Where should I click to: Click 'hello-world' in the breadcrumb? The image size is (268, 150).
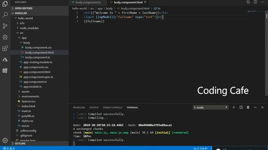(x=79, y=8)
